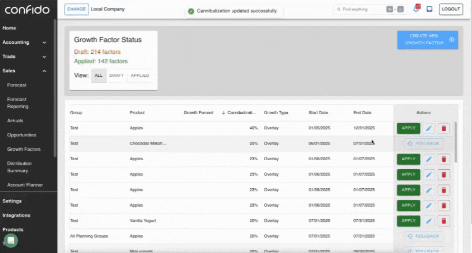
Task: Click the chat message icon beside Logout
Action: click(430, 9)
